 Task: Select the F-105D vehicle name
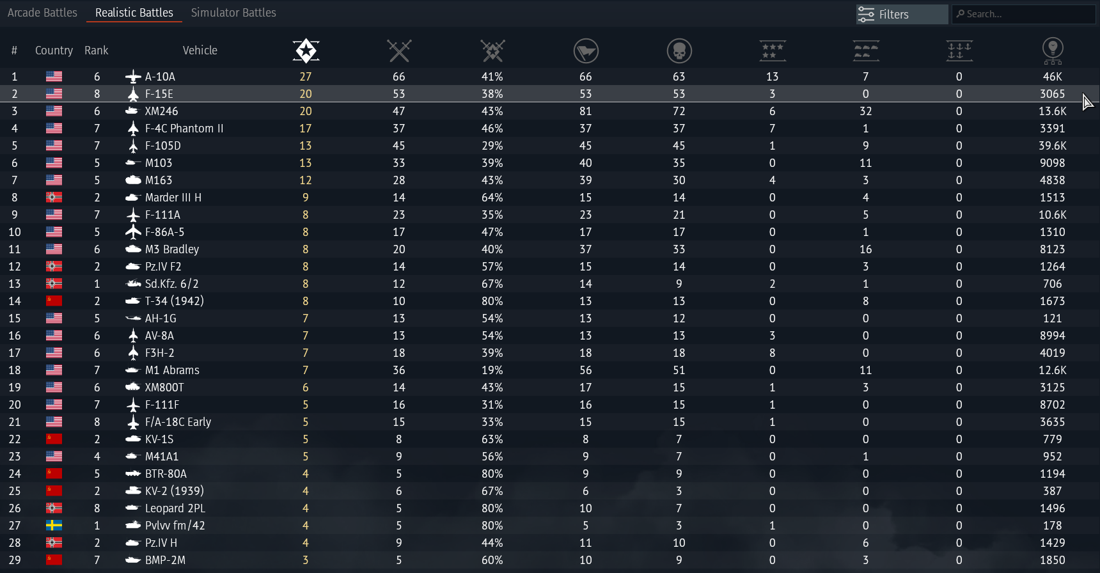point(163,145)
